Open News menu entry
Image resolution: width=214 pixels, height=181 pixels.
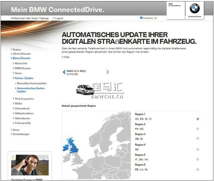coord(18,73)
